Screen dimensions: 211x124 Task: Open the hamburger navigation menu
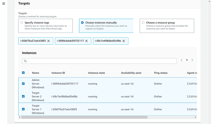[x=4, y=4]
